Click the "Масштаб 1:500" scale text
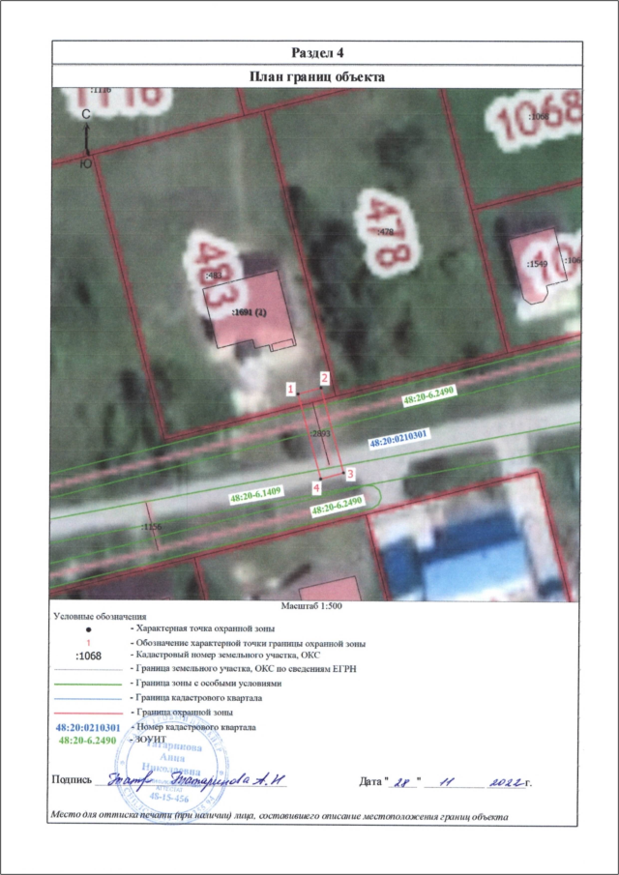Image resolution: width=619 pixels, height=875 pixels. coord(310,605)
